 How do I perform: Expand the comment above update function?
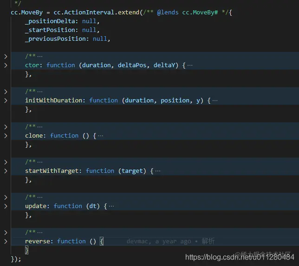point(6,197)
